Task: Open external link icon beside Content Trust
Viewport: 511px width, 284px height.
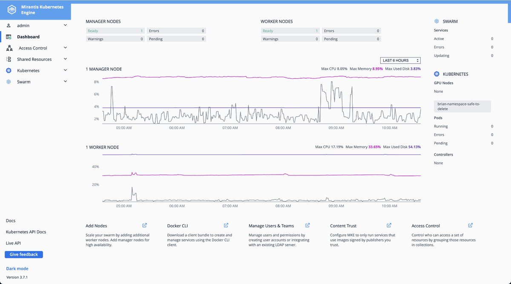Action: (x=389, y=226)
